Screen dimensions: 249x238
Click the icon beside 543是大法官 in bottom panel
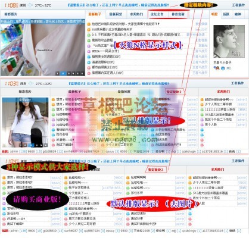(190, 193)
